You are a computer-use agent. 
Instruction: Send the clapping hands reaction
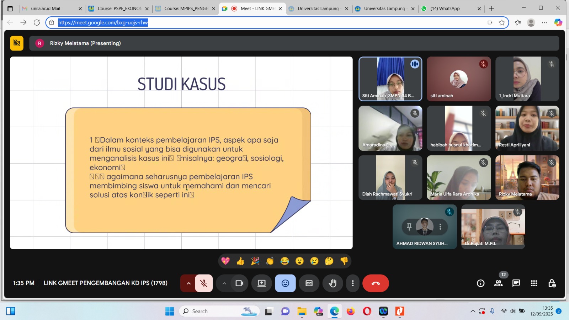click(x=270, y=261)
